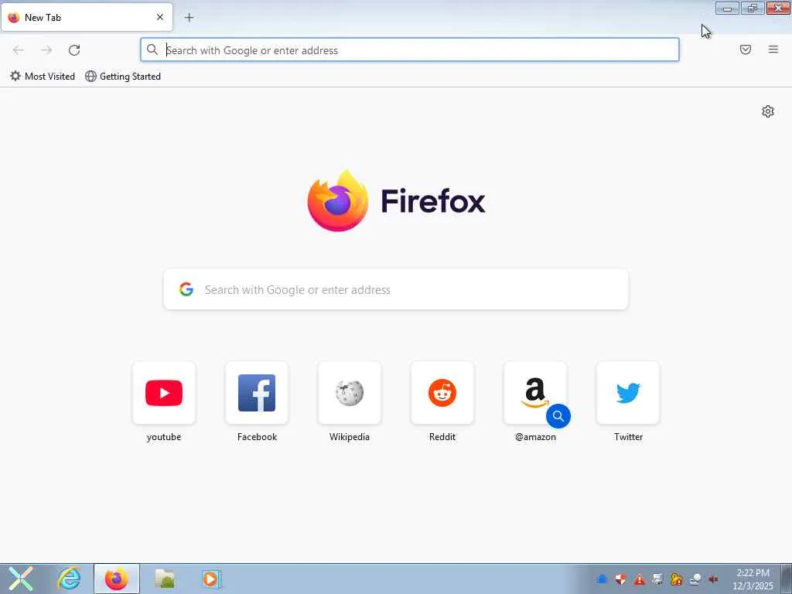Open the Most Visited bookmarks folder

click(43, 77)
